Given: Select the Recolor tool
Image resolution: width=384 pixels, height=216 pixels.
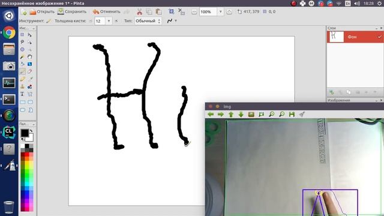Looking at the screenshot, I should pos(30,86).
